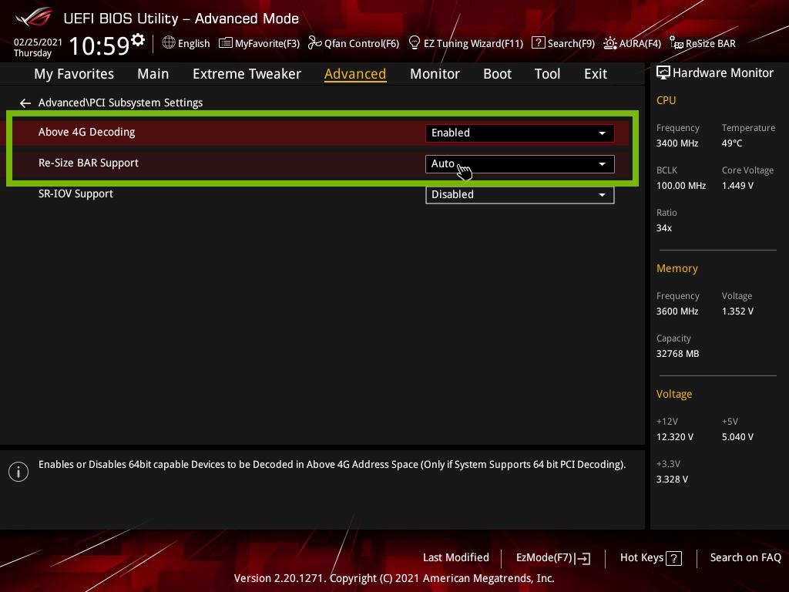789x592 pixels.
Task: Enable SR-IOV Support
Action: (519, 194)
